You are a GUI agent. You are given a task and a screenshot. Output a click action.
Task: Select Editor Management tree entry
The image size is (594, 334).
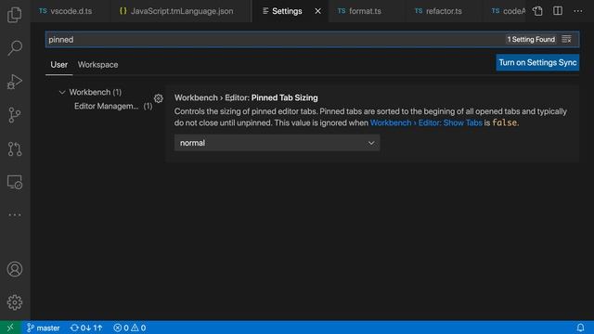tap(113, 106)
